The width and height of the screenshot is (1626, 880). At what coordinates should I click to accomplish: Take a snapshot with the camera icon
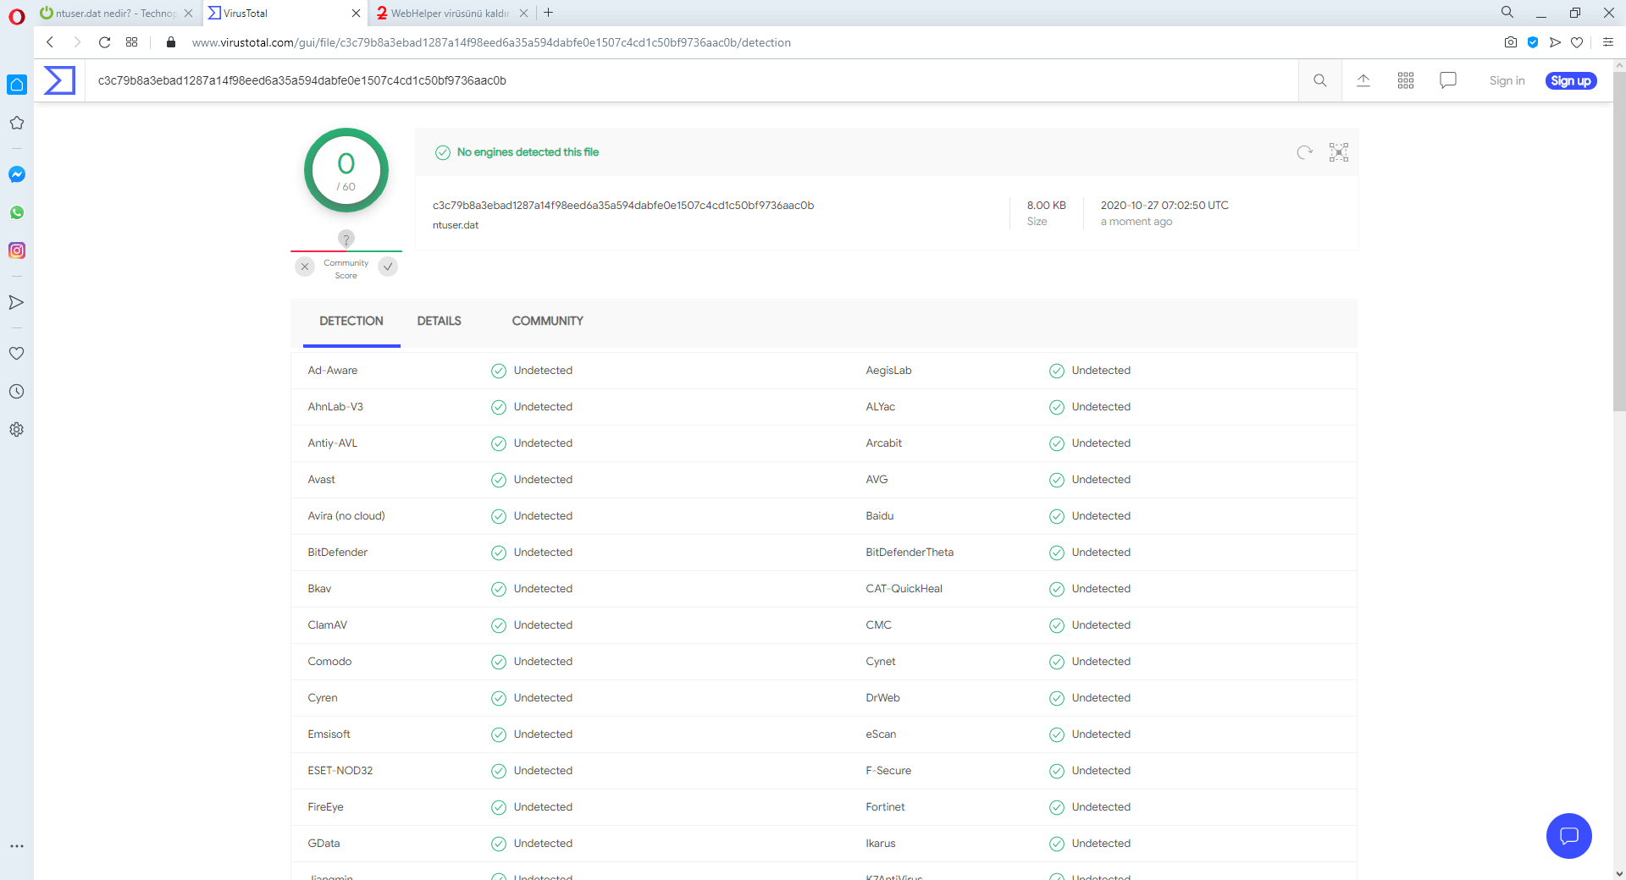1511,42
